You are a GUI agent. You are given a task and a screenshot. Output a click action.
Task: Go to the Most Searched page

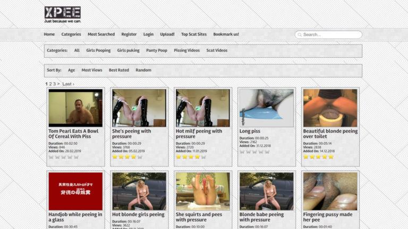coord(101,34)
